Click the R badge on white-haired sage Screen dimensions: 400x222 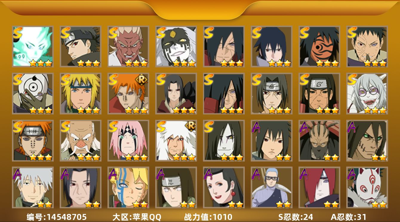(190, 126)
